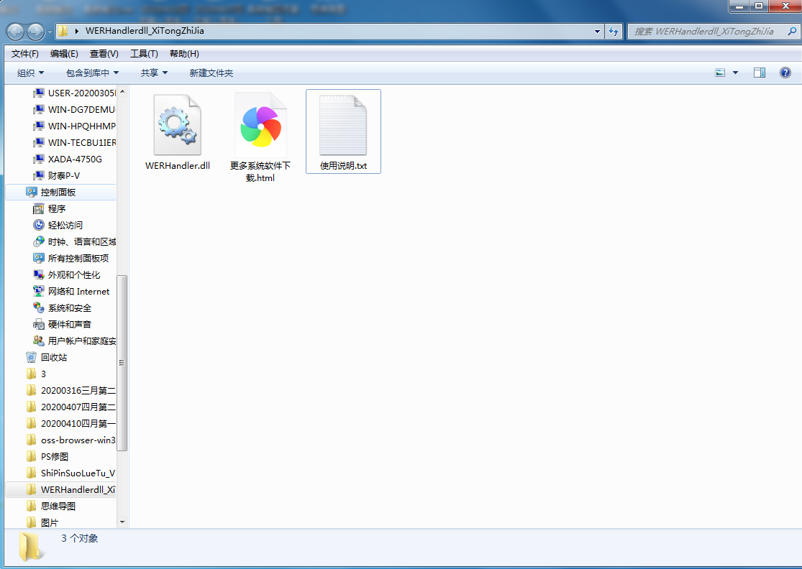Select USER-20200305 computer in tree
802x569 pixels.
click(x=74, y=93)
